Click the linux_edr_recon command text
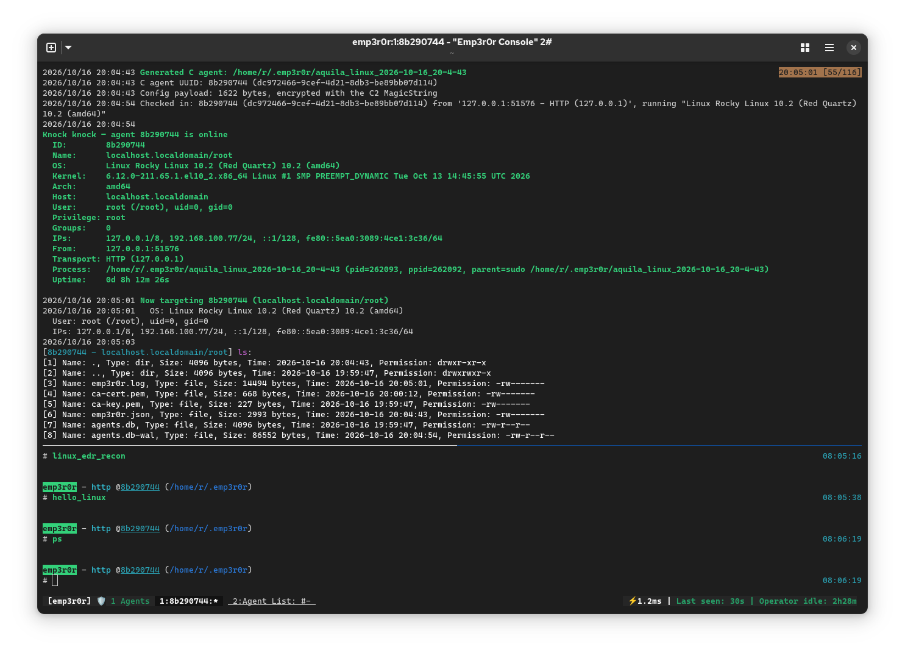This screenshot has width=905, height=655. (89, 456)
